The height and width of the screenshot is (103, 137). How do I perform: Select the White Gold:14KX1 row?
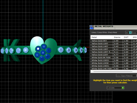[114, 66]
